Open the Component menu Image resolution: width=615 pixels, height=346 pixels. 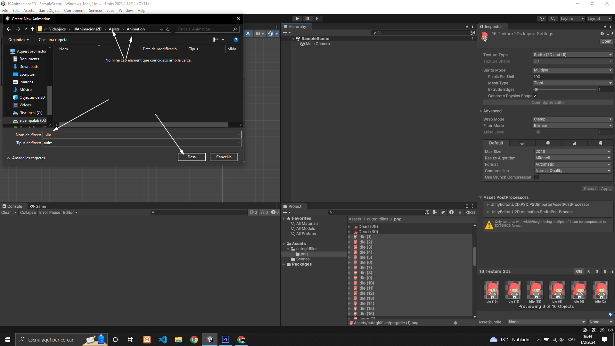[x=74, y=11]
